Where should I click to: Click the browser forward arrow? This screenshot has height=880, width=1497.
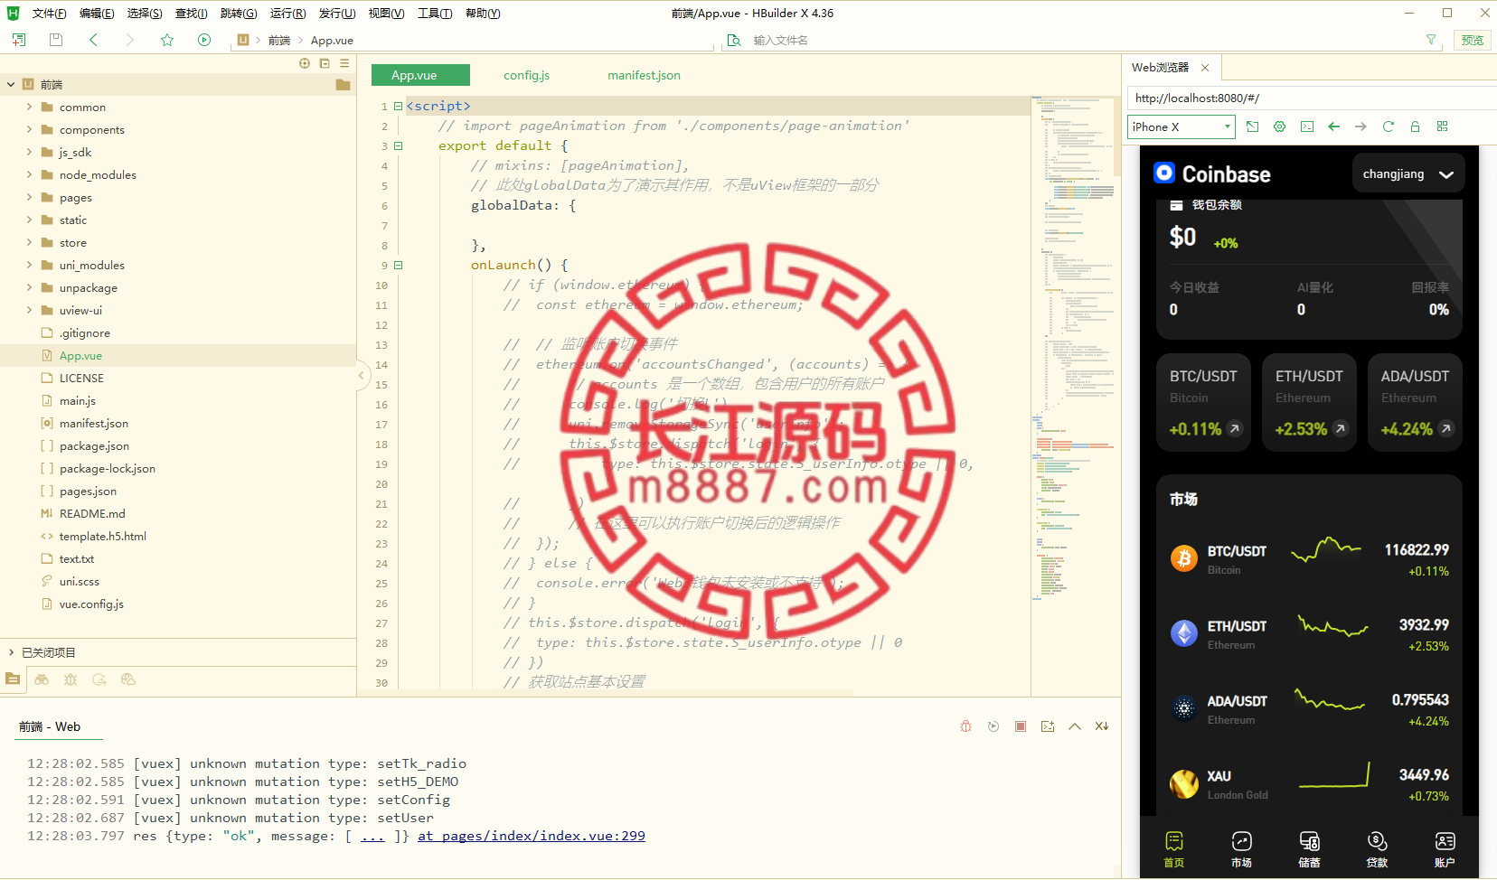pos(1360,126)
